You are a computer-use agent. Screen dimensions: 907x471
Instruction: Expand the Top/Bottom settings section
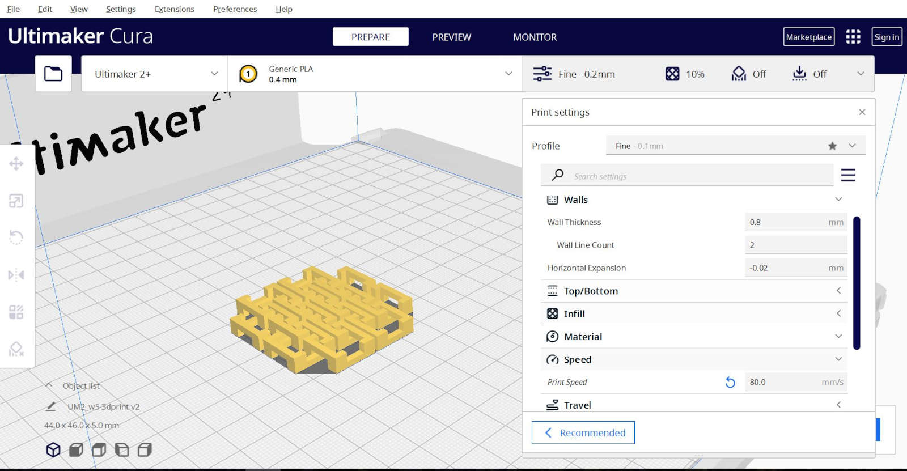[x=838, y=291]
